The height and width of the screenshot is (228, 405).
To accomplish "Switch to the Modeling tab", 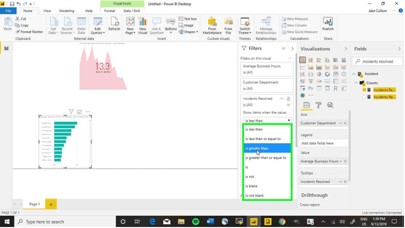I will [67, 11].
